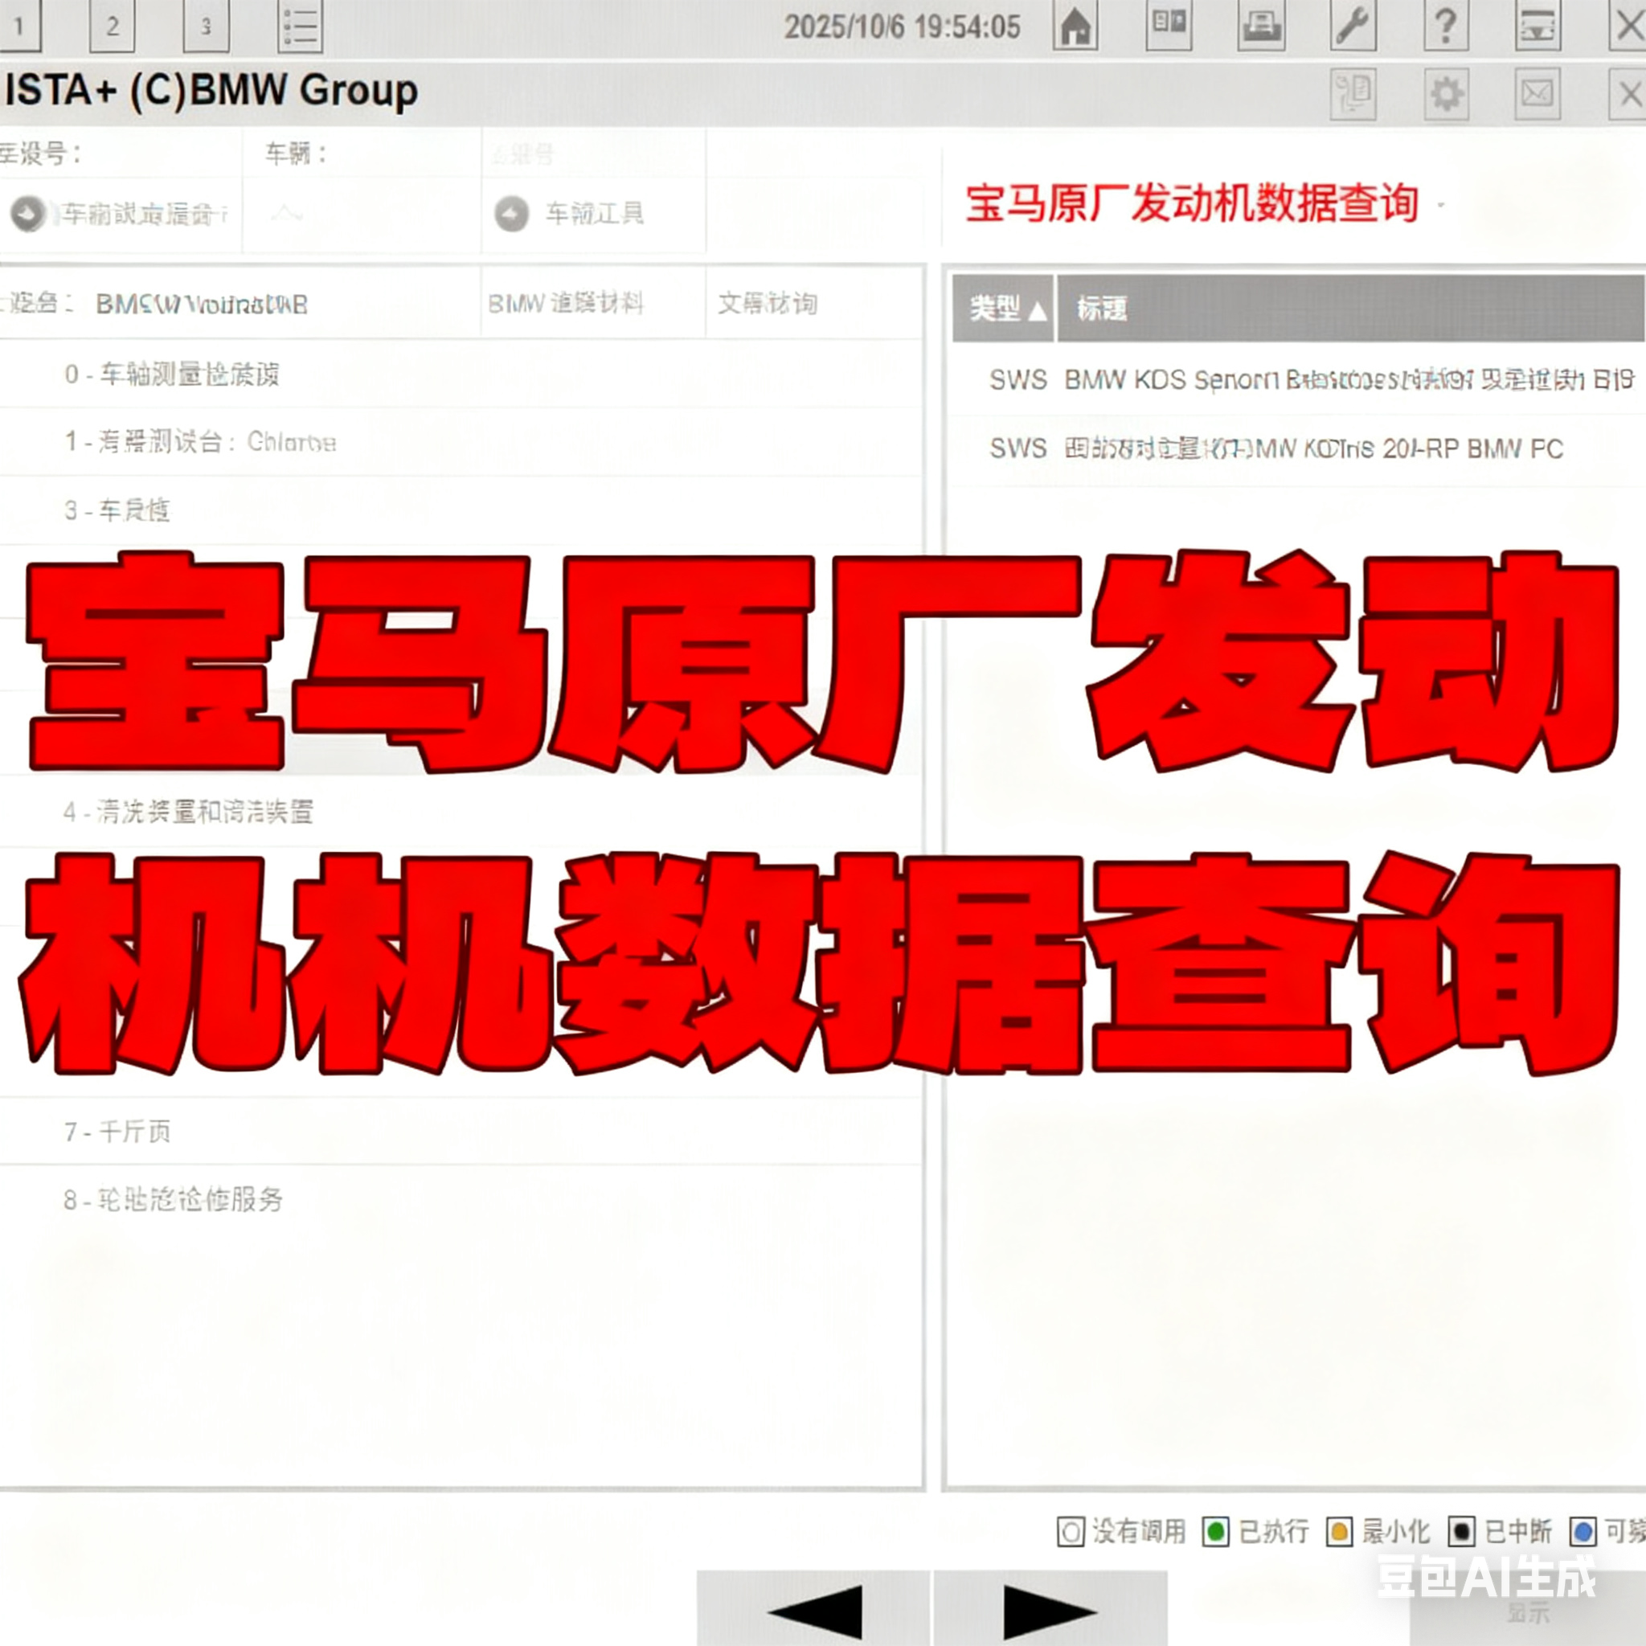This screenshot has width=1646, height=1646.
Task: Click the Home house icon
Action: (1075, 26)
